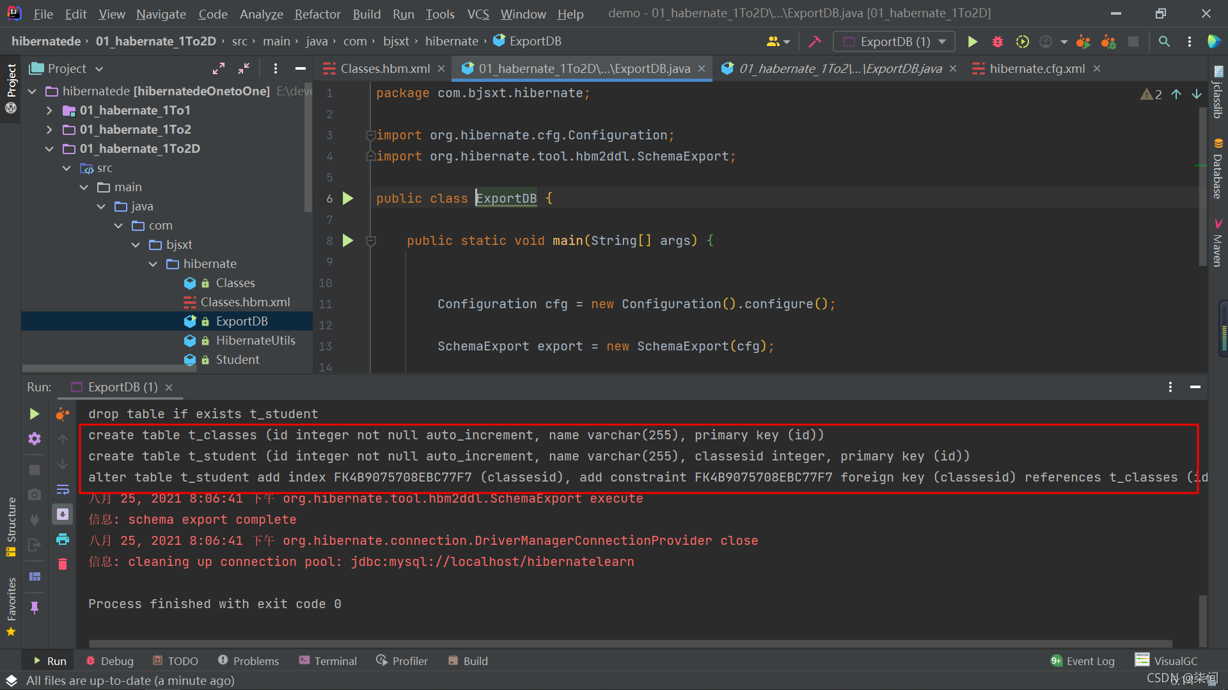This screenshot has height=690, width=1228.
Task: Click the stop square in the Run panel
Action: (x=35, y=470)
